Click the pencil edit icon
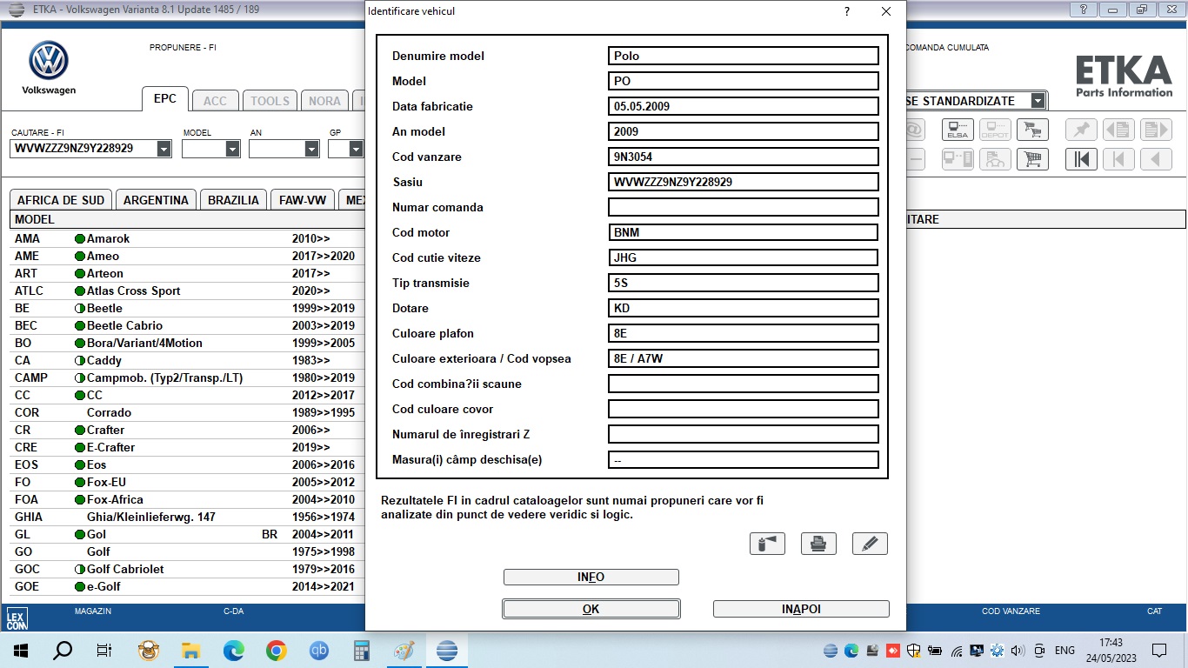The width and height of the screenshot is (1188, 668). pos(870,544)
